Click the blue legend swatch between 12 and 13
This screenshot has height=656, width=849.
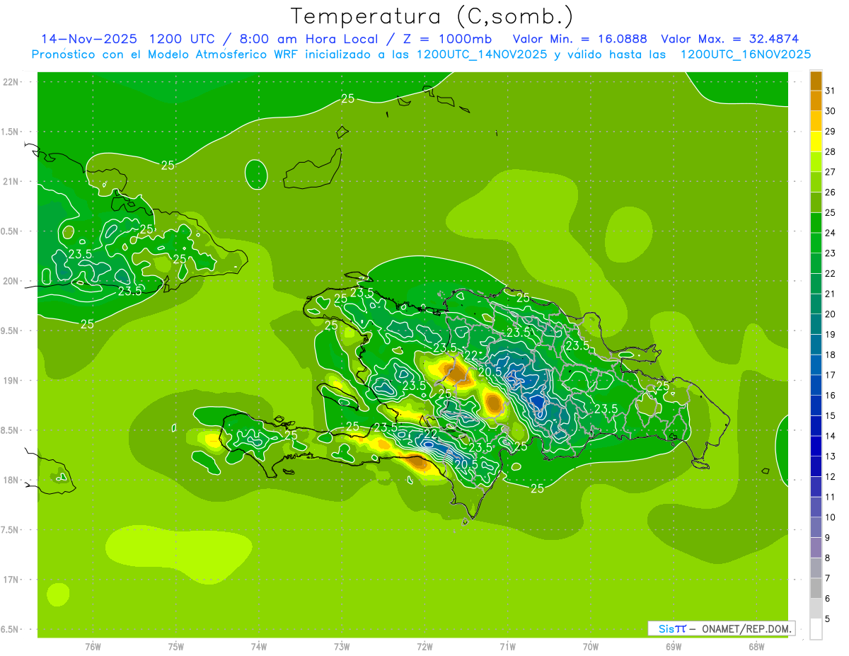816,466
